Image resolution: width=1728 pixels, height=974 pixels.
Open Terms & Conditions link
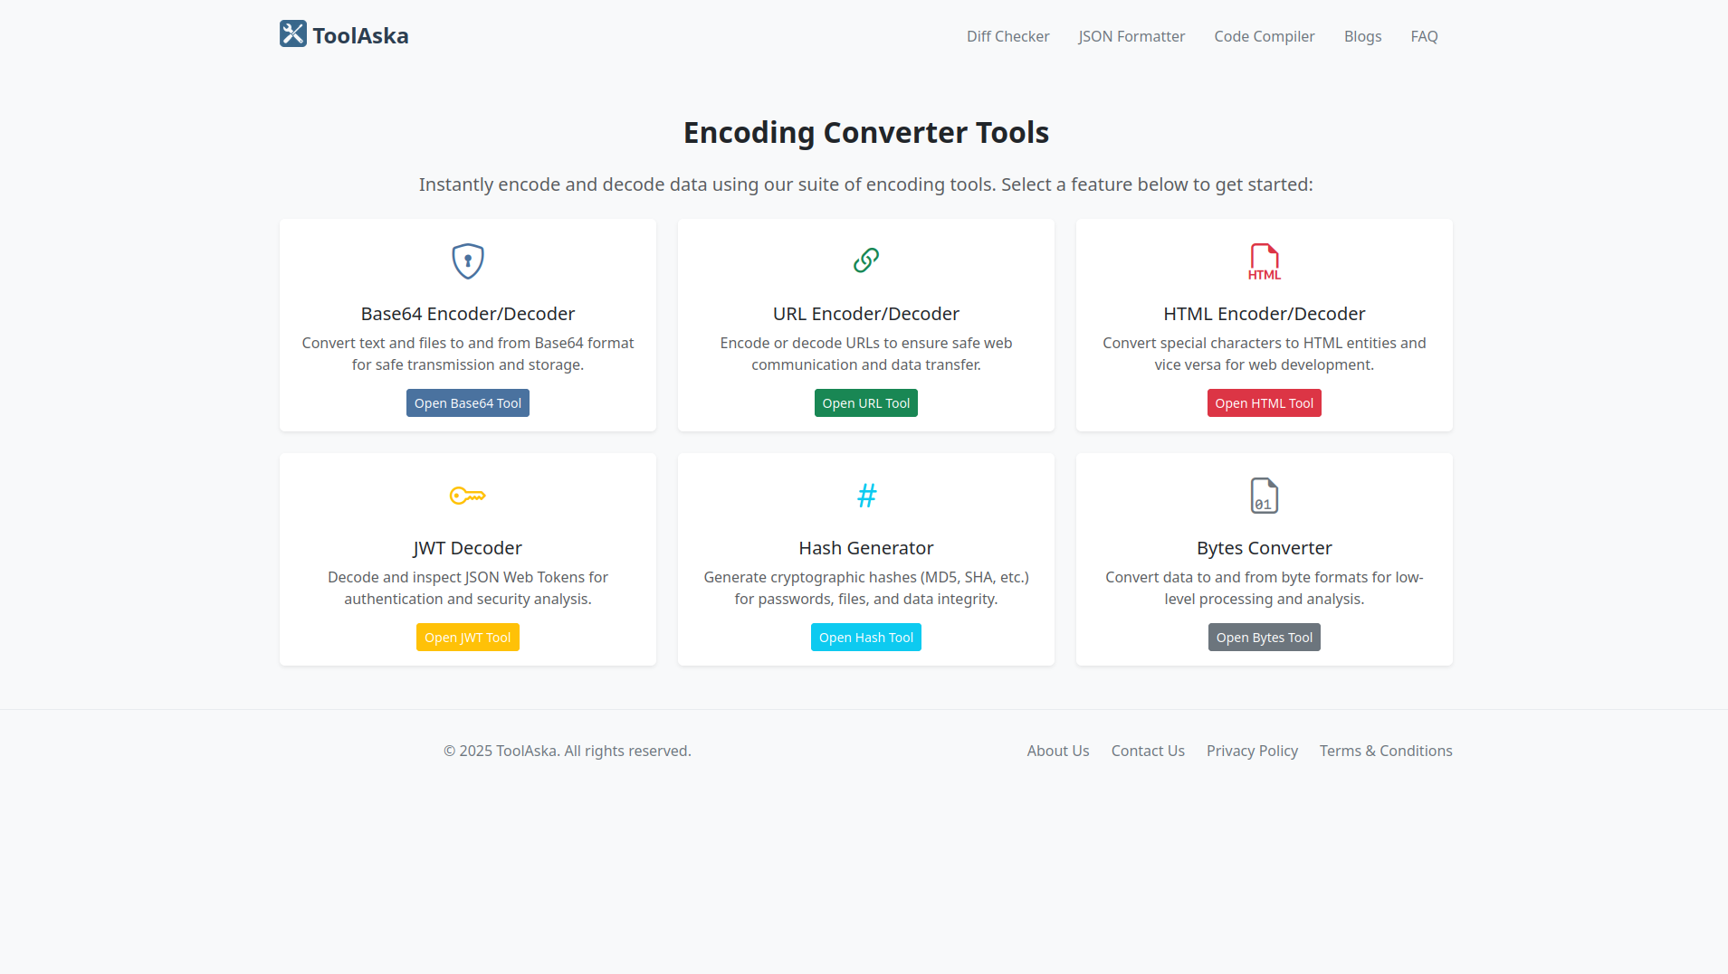coord(1386,751)
